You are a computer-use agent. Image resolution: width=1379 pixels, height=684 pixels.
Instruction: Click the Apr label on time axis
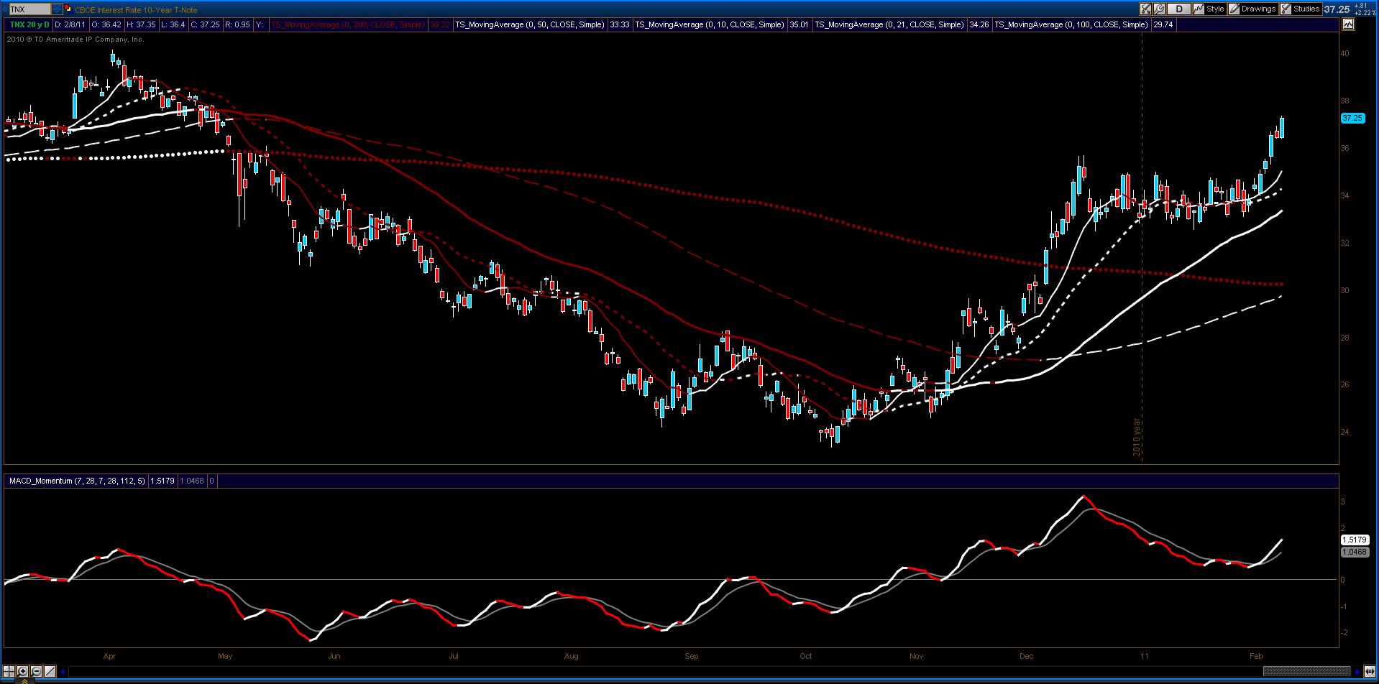pos(109,656)
